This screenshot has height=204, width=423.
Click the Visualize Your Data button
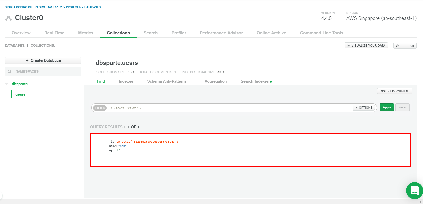pyautogui.click(x=366, y=46)
